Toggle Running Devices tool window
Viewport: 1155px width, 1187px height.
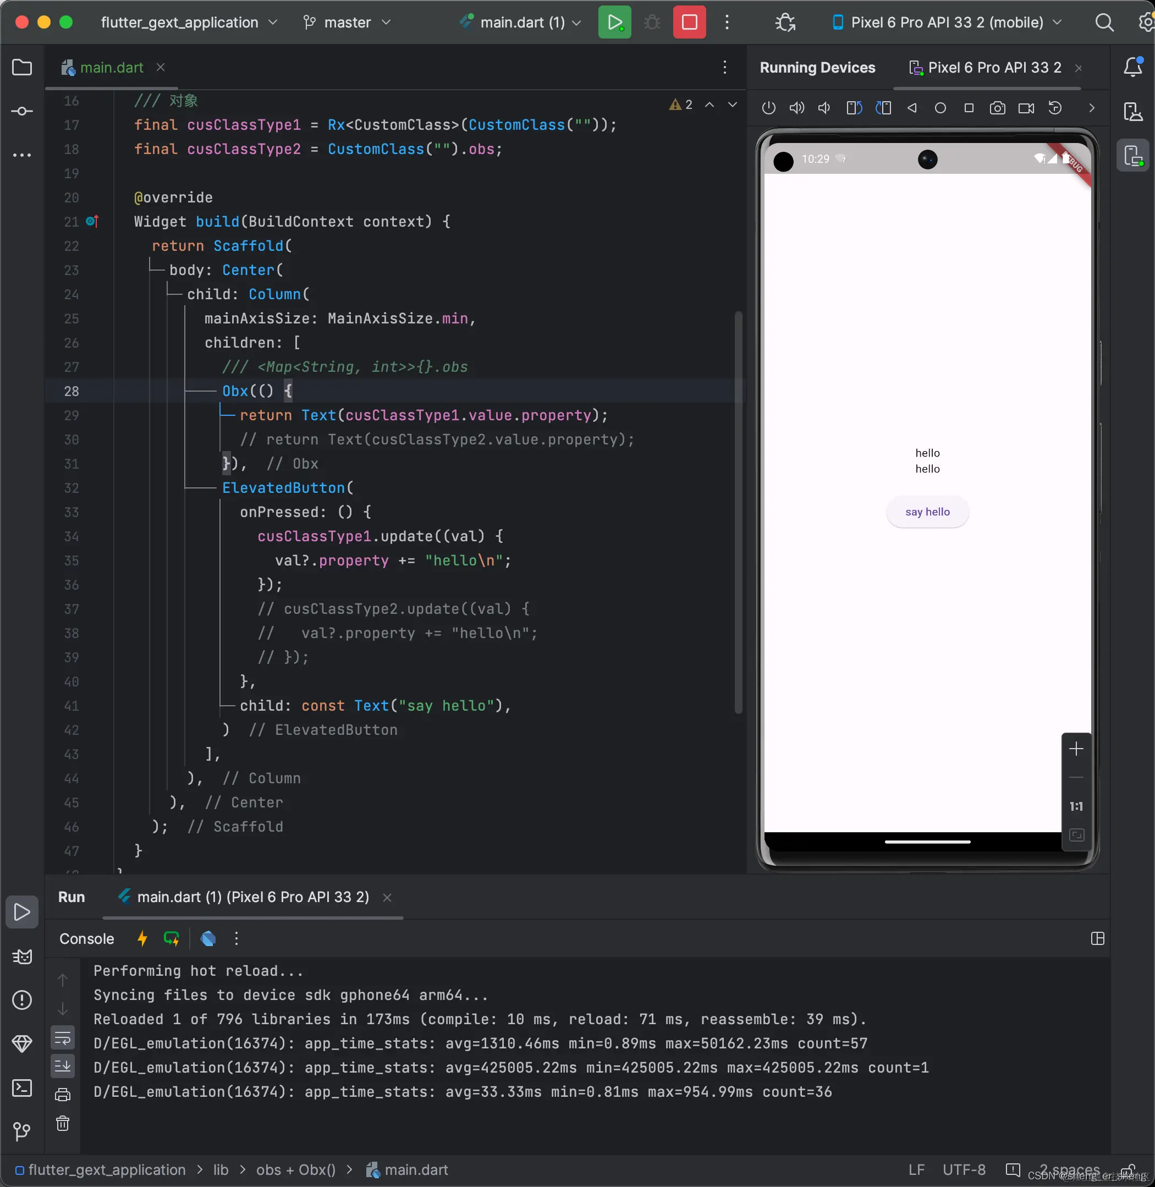[1132, 156]
